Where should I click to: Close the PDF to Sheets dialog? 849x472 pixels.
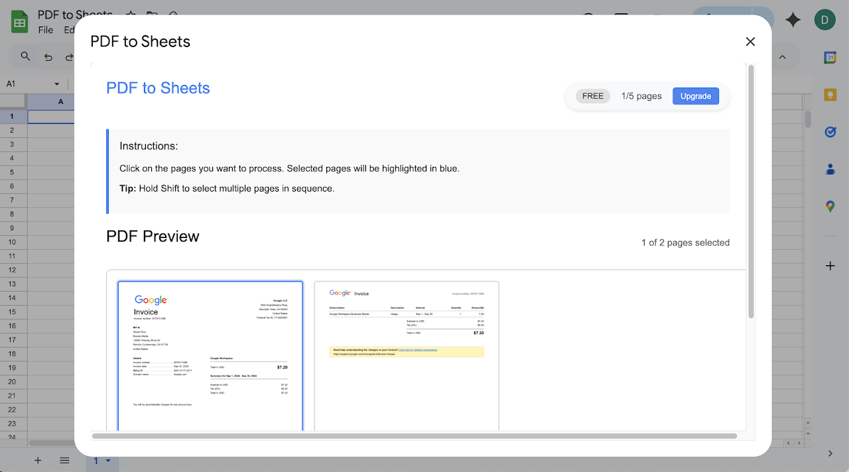(750, 42)
